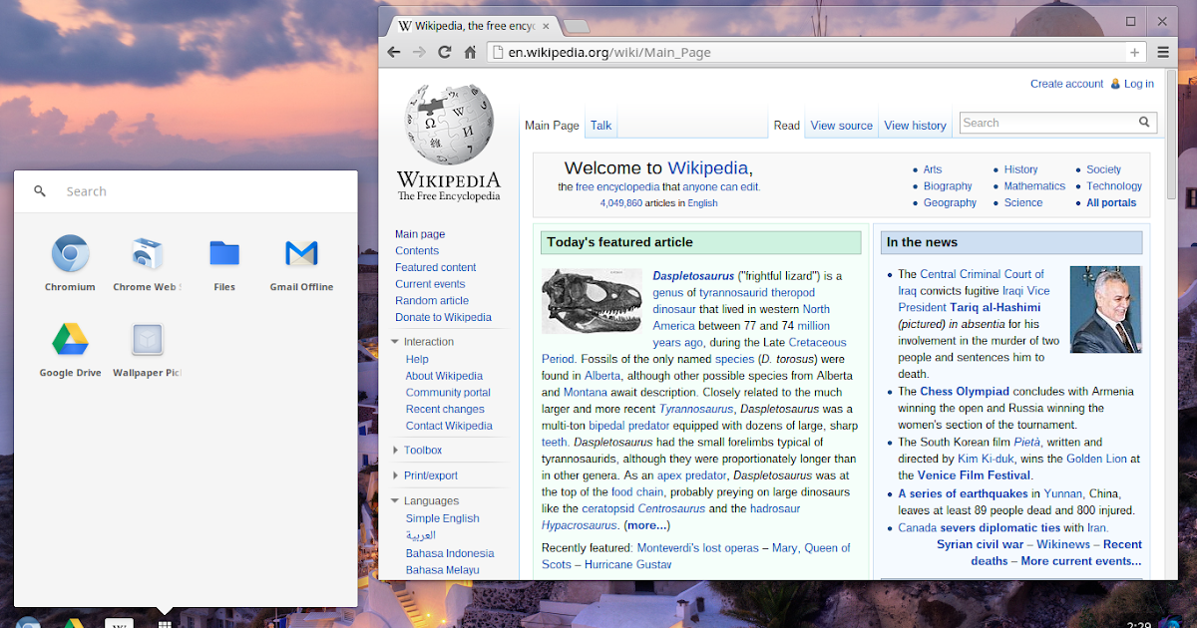Screen dimensions: 1197x628
Task: Click the About Wikipedia link
Action: point(444,376)
